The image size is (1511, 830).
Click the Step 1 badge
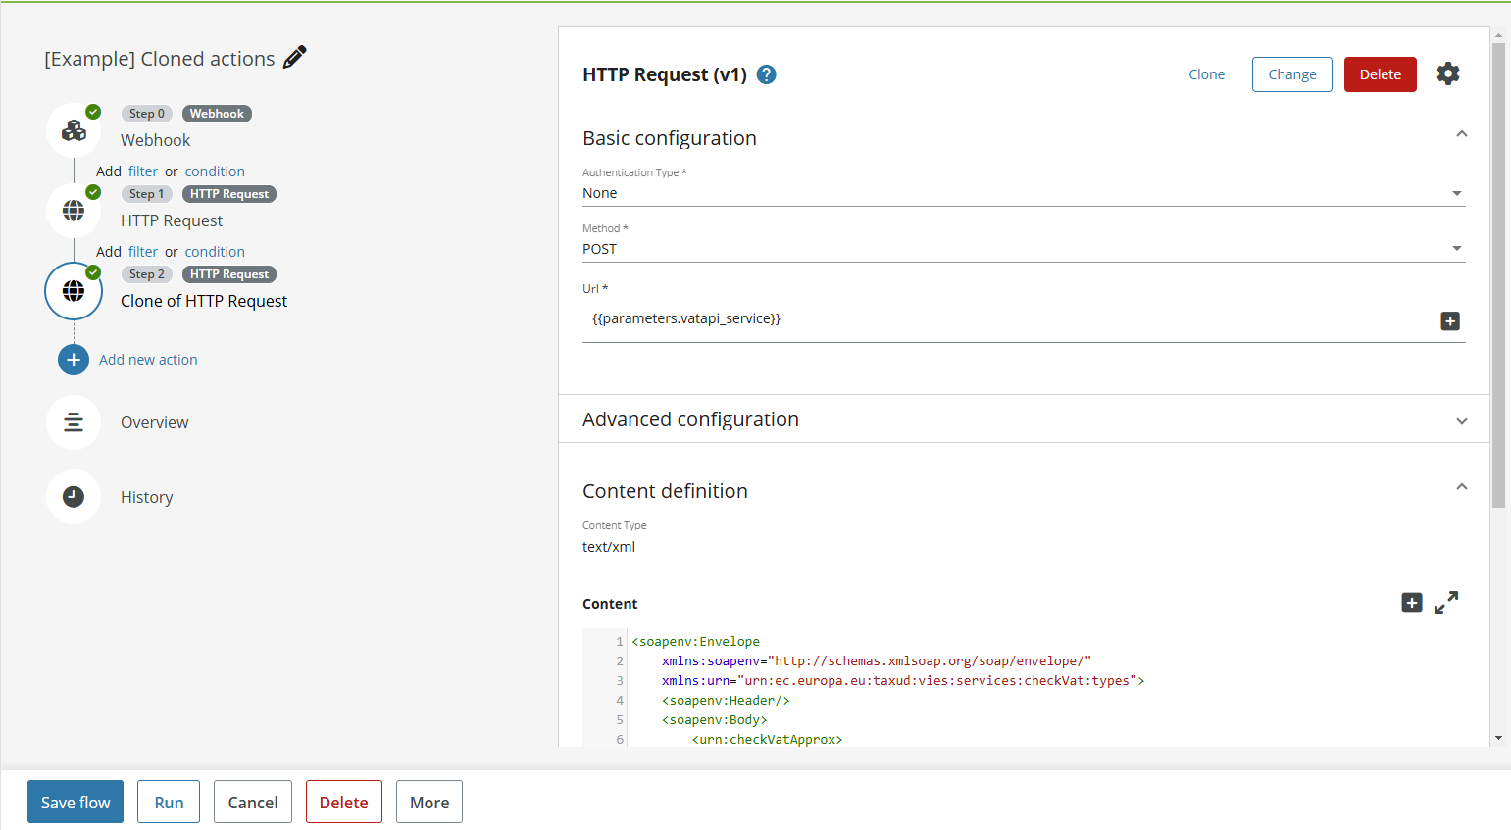147,194
